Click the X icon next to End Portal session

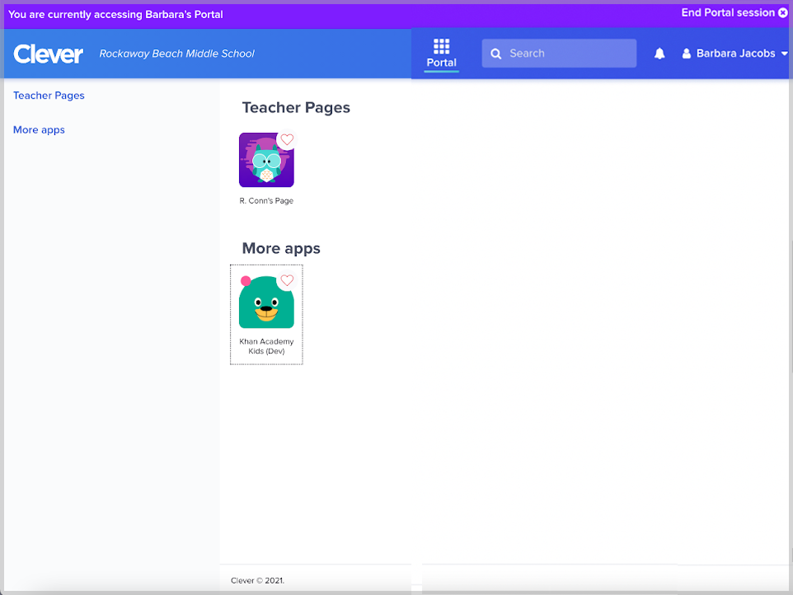[x=782, y=12]
